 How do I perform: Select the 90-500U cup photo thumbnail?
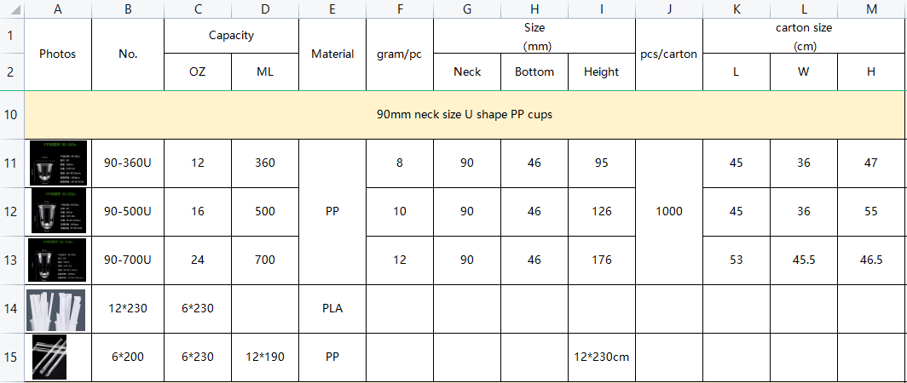pyautogui.click(x=58, y=211)
